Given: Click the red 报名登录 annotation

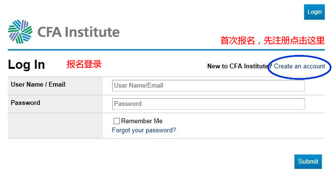Looking at the screenshot, I should [84, 64].
